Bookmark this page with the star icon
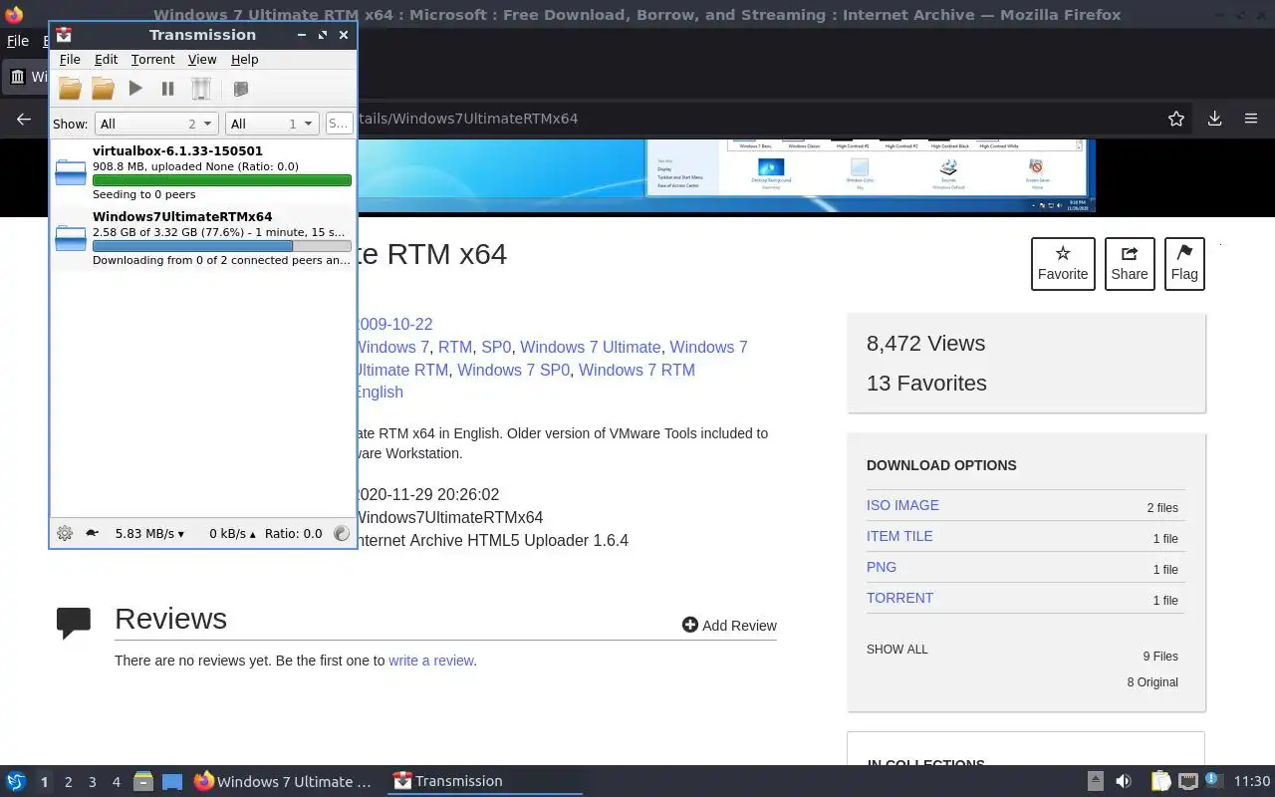This screenshot has height=797, width=1275. point(1176,119)
